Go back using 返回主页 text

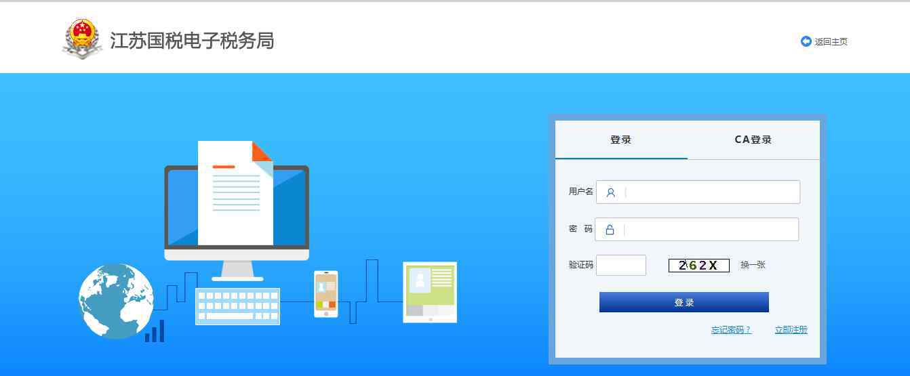[831, 42]
